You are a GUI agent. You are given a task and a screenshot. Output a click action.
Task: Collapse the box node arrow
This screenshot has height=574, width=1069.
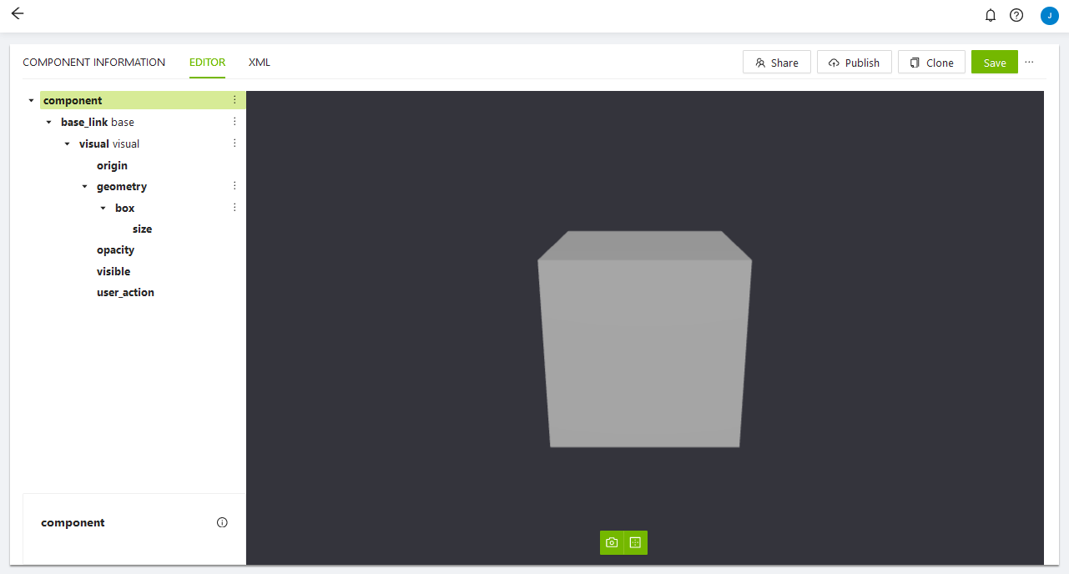click(103, 209)
